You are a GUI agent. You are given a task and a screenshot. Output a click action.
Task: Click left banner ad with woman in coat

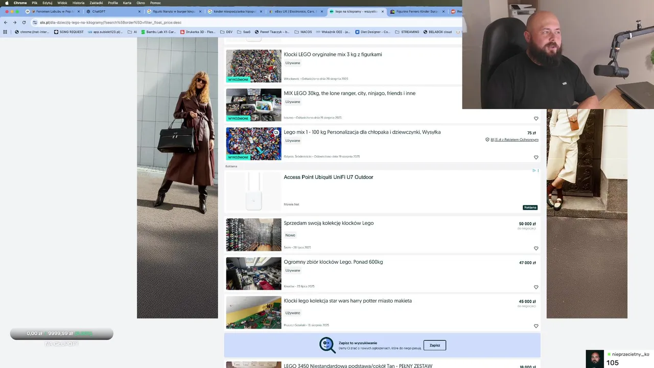point(177,177)
